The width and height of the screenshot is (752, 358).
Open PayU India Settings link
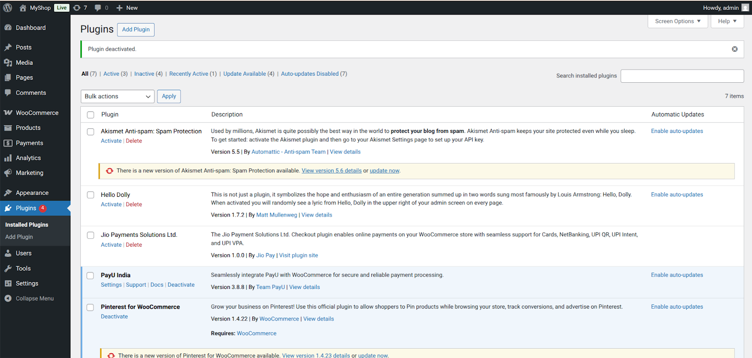pos(111,285)
